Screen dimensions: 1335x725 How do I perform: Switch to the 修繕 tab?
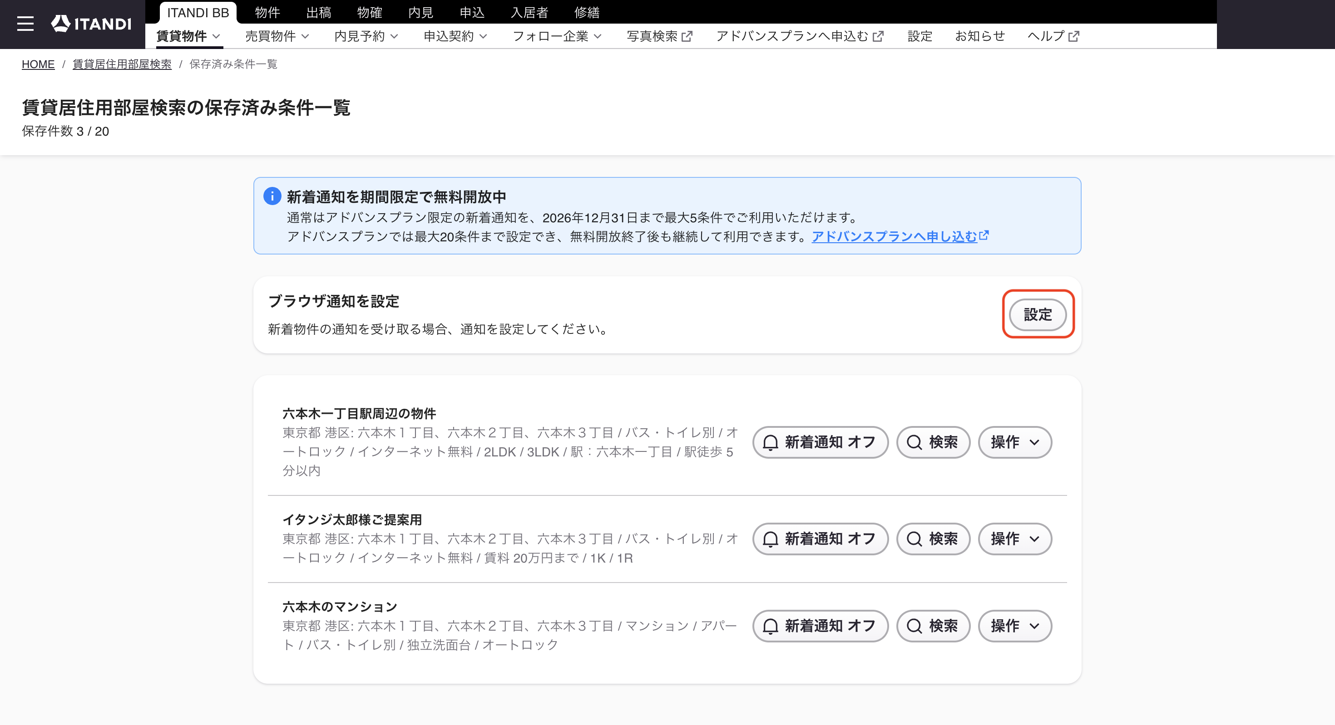(x=587, y=12)
